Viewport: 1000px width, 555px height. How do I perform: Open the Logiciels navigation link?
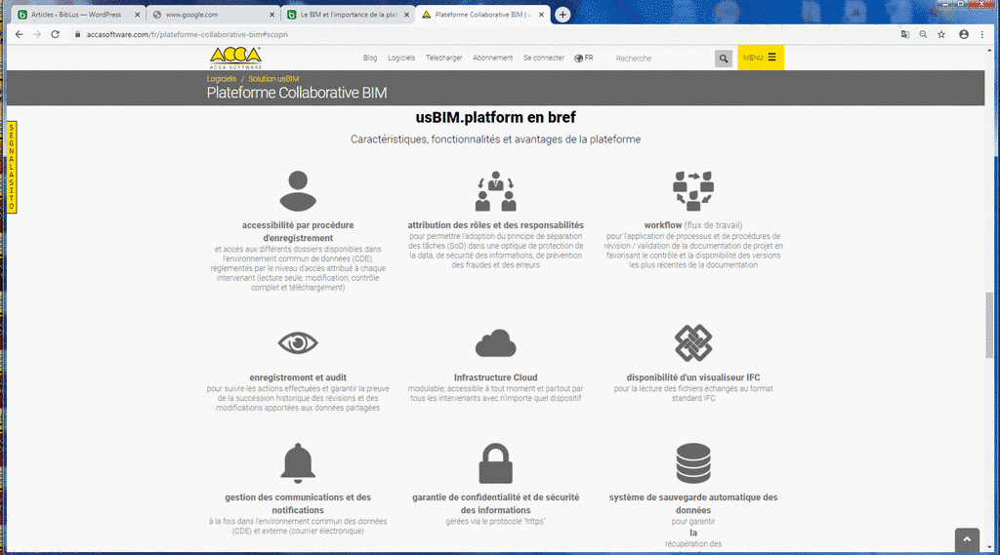point(401,58)
